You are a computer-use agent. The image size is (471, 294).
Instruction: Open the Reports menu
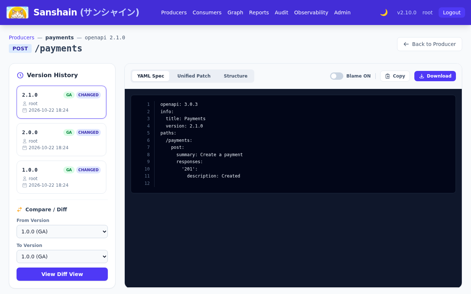(259, 12)
